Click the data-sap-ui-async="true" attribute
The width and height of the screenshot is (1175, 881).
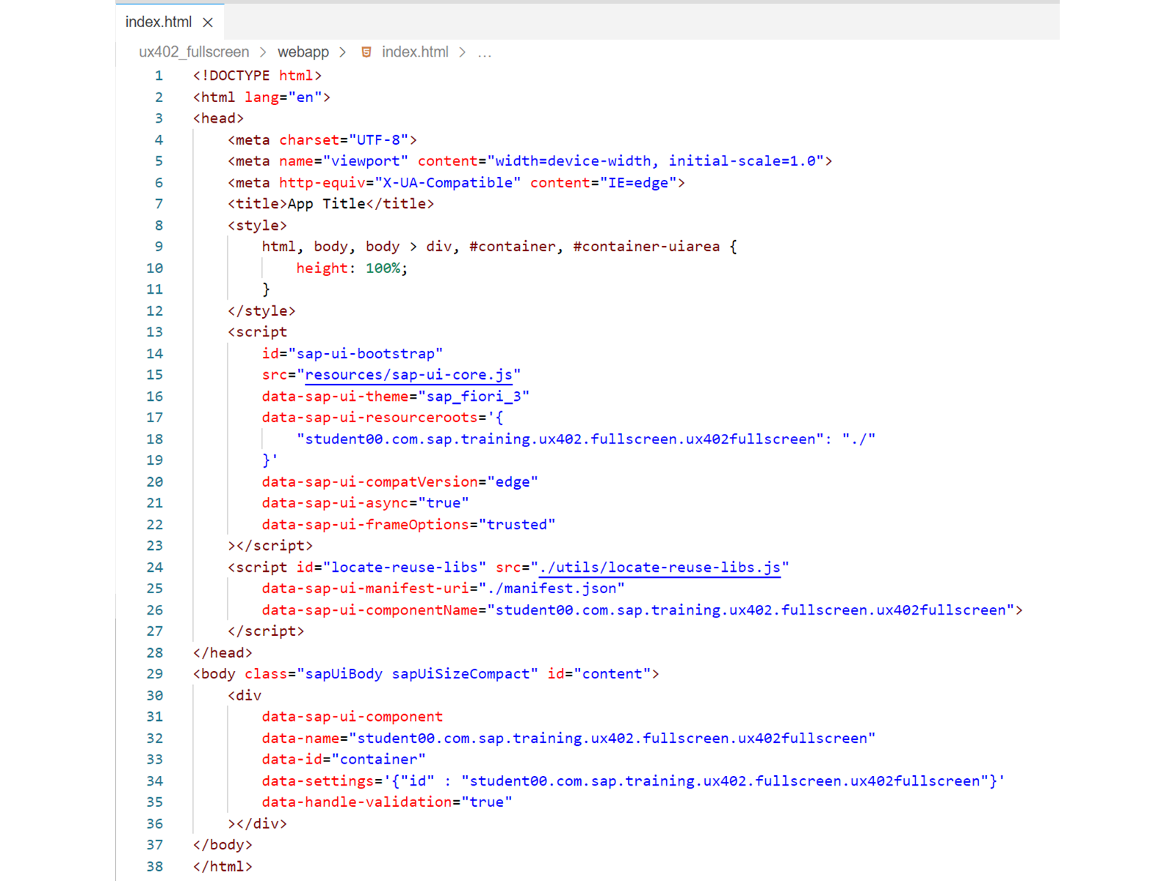[x=366, y=503]
